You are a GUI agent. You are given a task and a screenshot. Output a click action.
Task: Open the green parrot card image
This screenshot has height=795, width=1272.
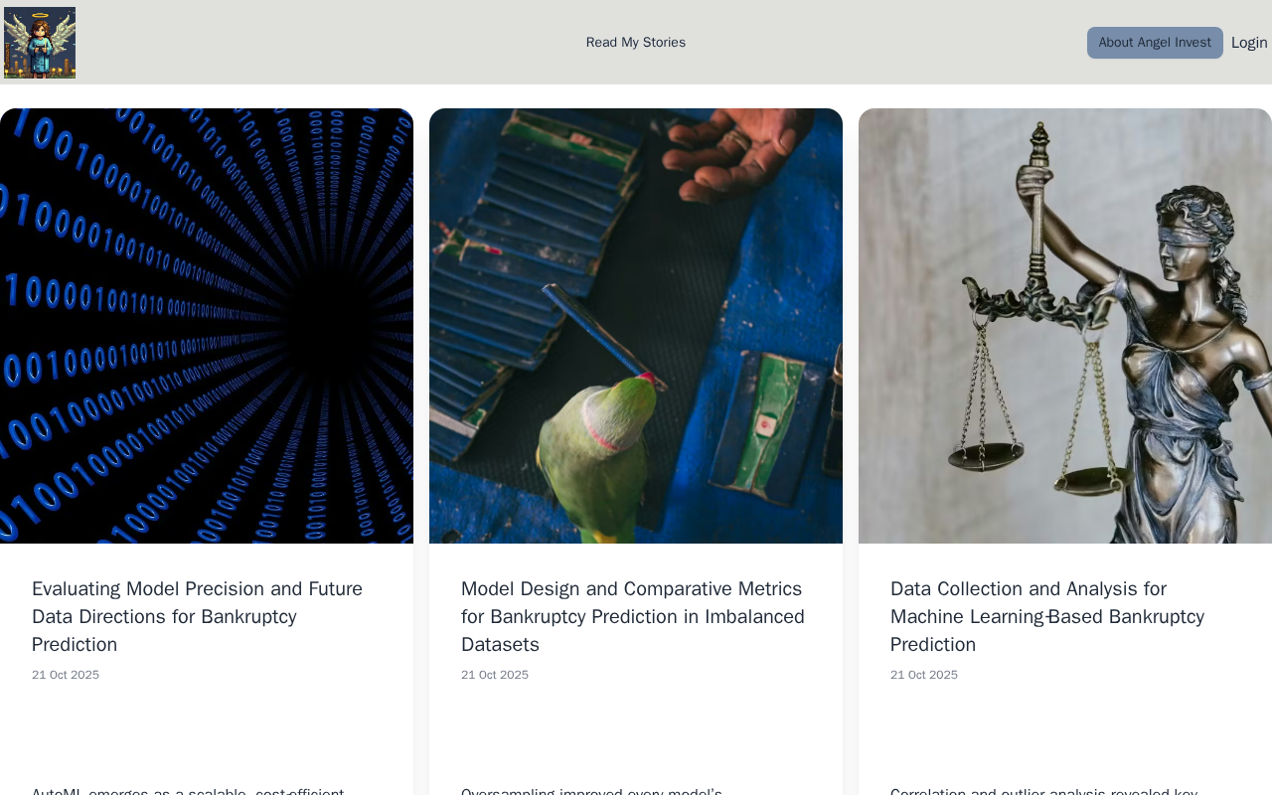(x=636, y=326)
